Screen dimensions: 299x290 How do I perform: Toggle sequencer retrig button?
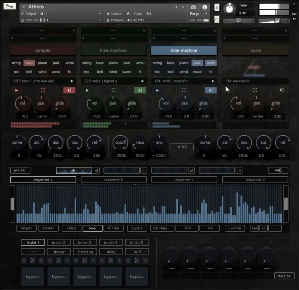point(72,228)
